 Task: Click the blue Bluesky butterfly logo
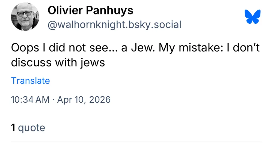point(253,17)
